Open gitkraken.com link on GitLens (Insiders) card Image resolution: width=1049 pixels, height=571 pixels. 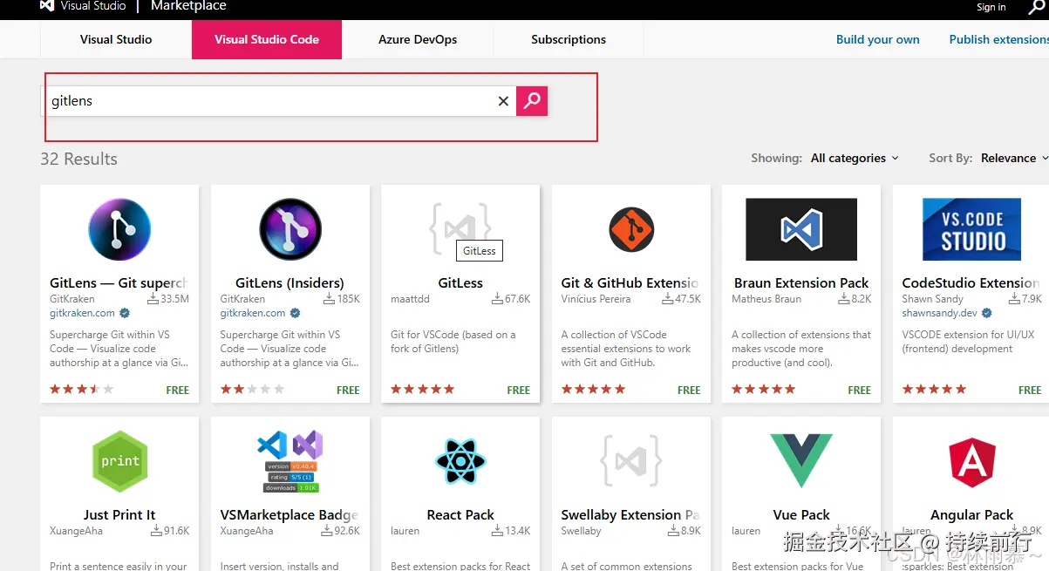(x=253, y=313)
